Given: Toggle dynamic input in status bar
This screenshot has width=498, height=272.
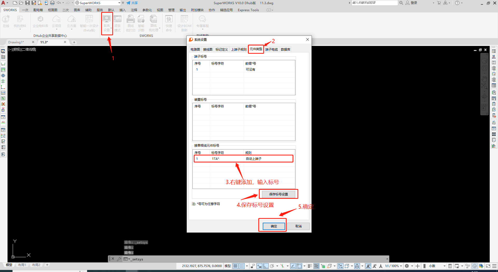Looking at the screenshot, I should point(259,266).
